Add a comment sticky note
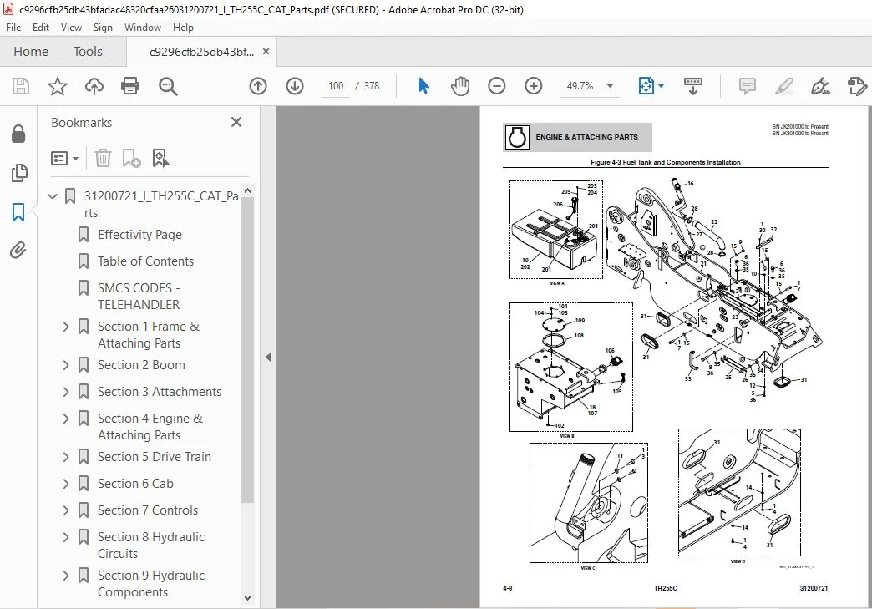 click(x=747, y=86)
